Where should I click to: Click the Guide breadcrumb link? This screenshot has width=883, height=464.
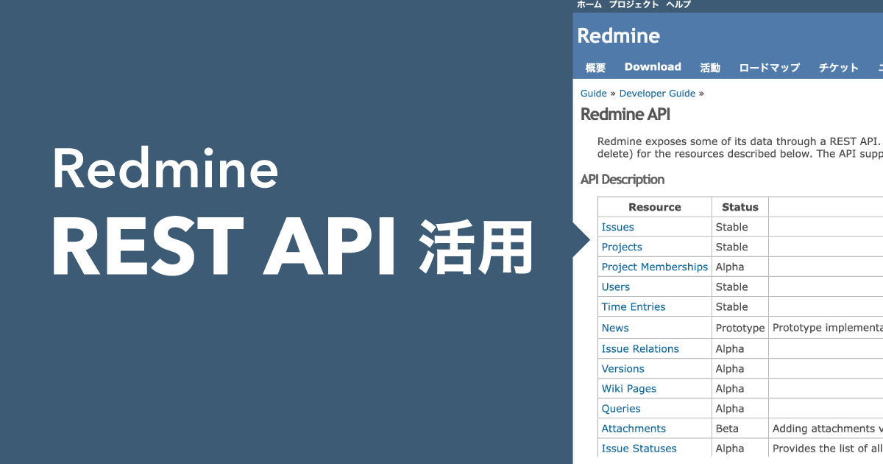(593, 94)
